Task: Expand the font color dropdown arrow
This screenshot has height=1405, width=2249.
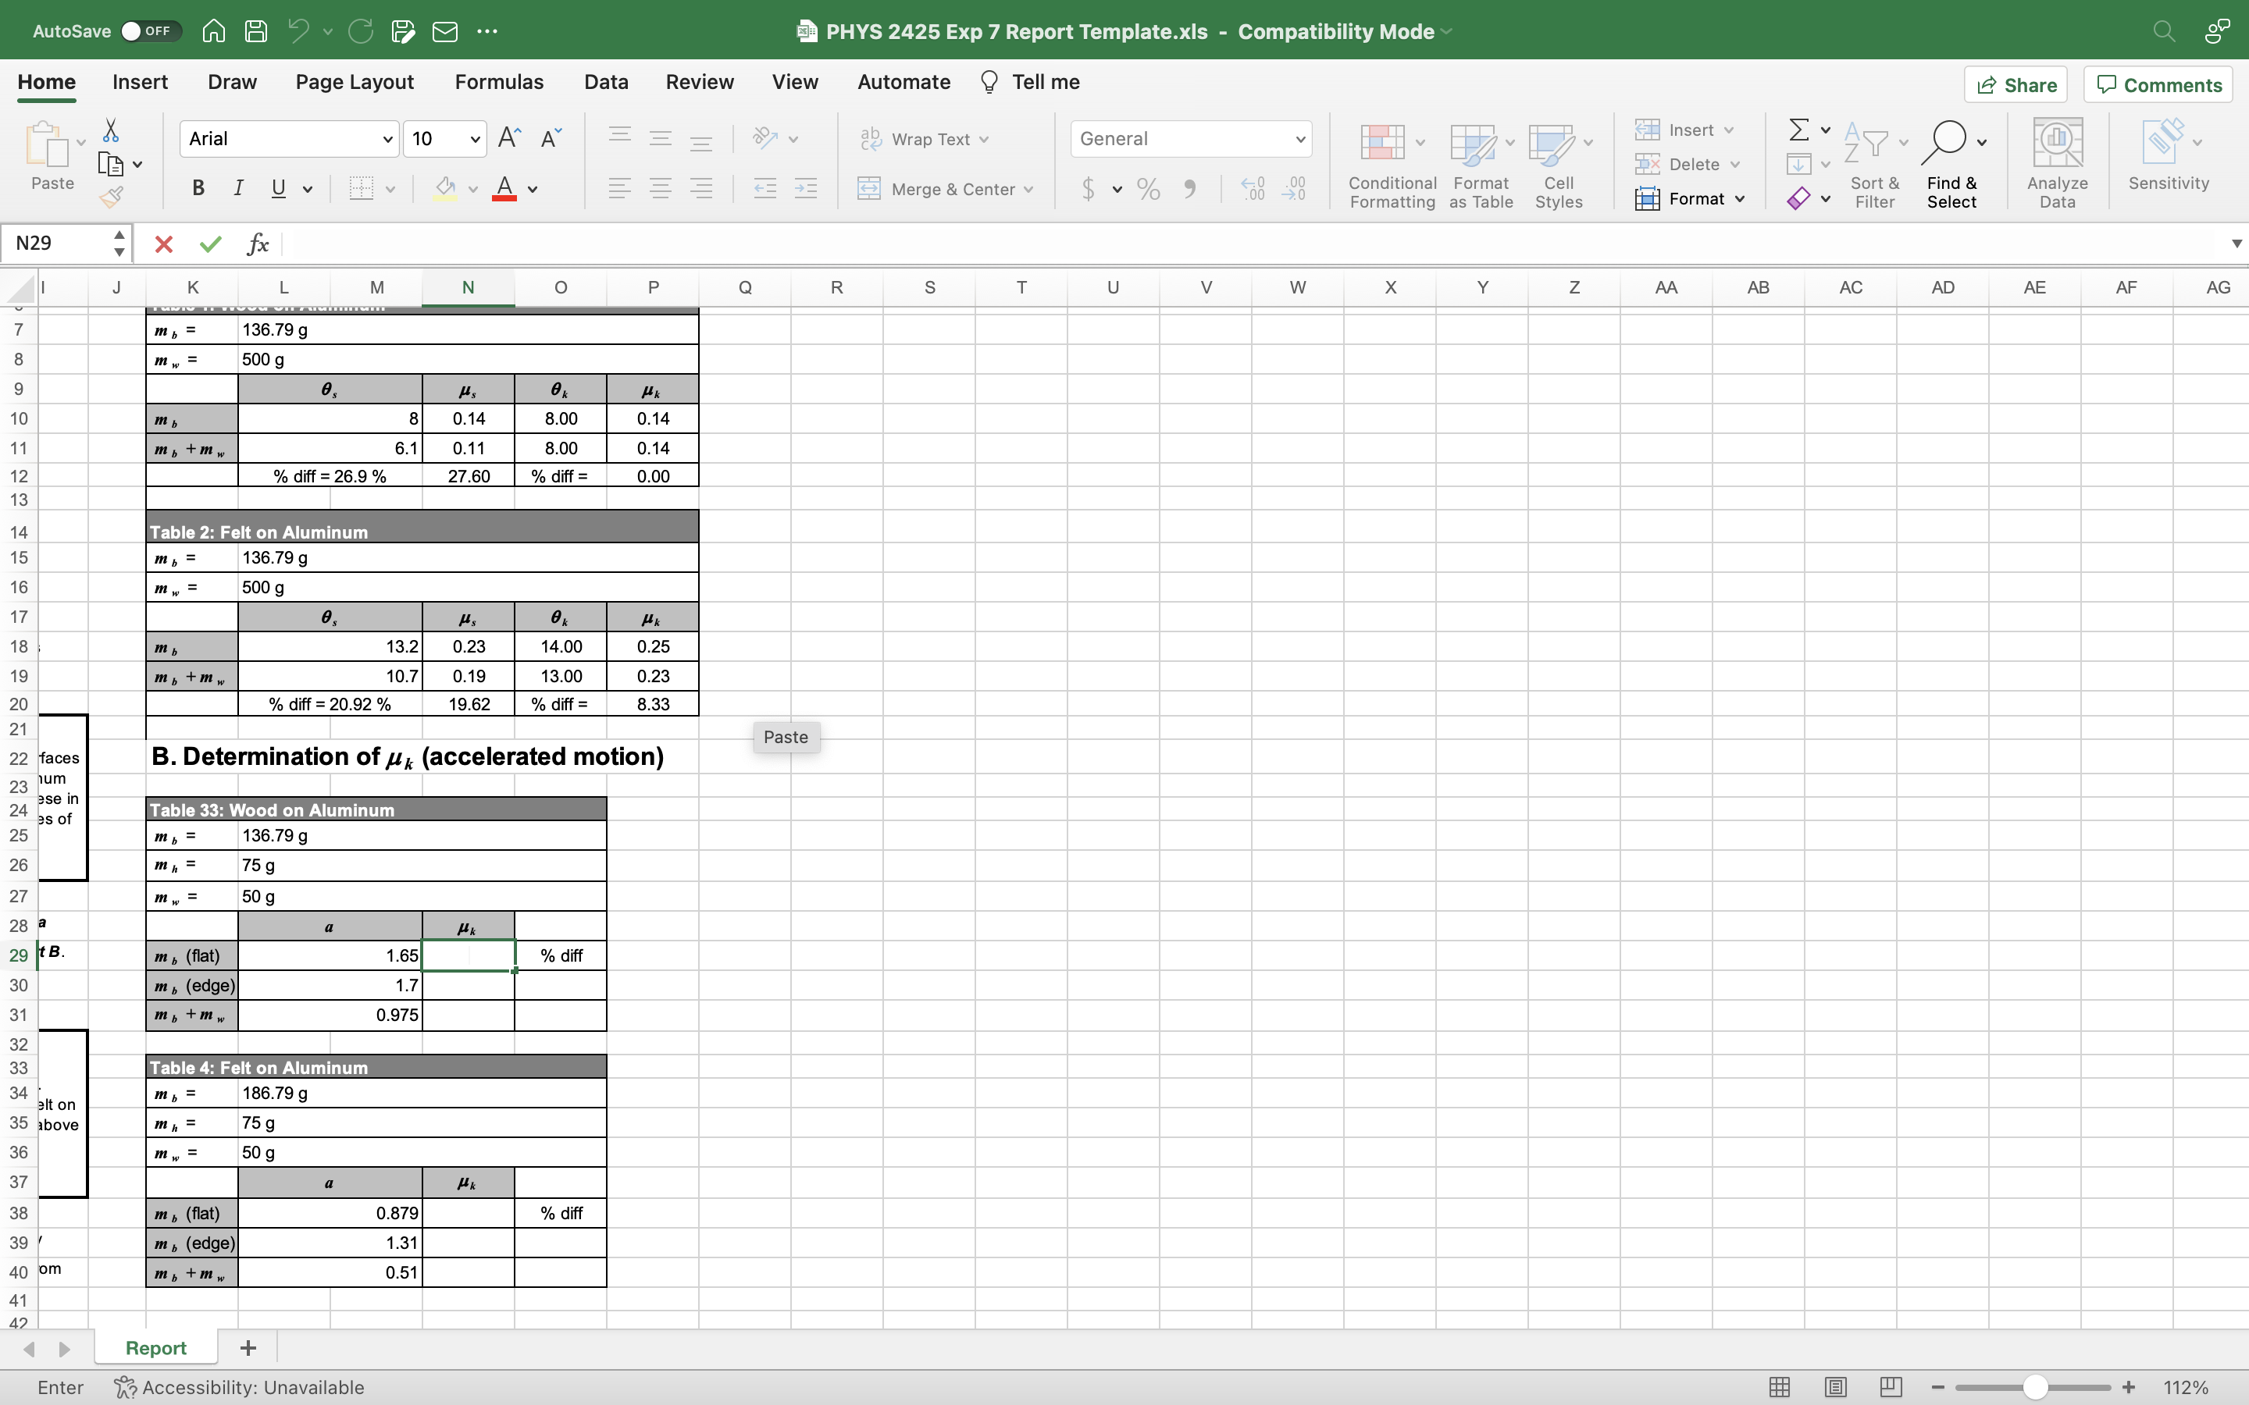Action: (x=534, y=189)
